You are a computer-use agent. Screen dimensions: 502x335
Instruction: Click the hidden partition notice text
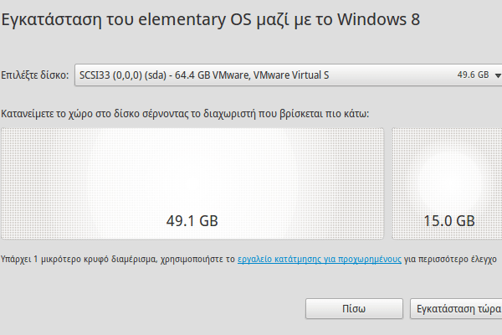tap(117, 260)
